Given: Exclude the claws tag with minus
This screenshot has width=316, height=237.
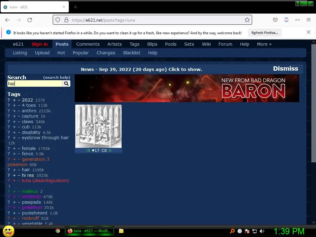Looking at the screenshot, I should point(19,122).
